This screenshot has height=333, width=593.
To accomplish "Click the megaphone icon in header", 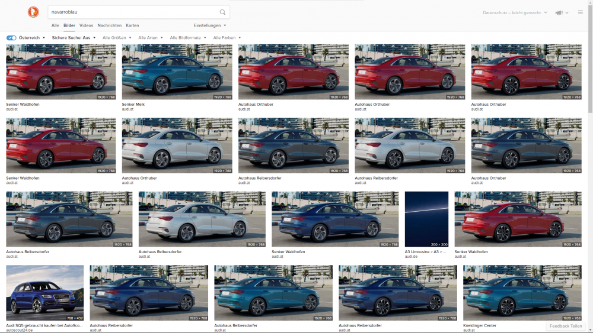I will click(559, 12).
